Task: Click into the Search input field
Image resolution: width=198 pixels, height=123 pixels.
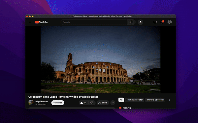Action: click(x=94, y=22)
